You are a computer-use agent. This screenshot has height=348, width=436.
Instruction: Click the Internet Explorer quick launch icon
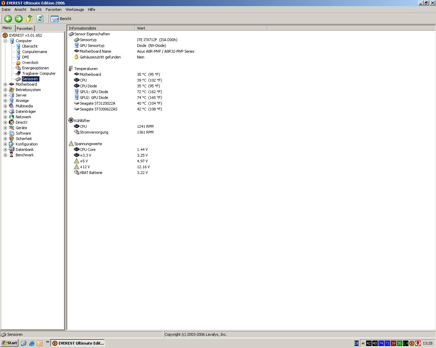(32, 343)
